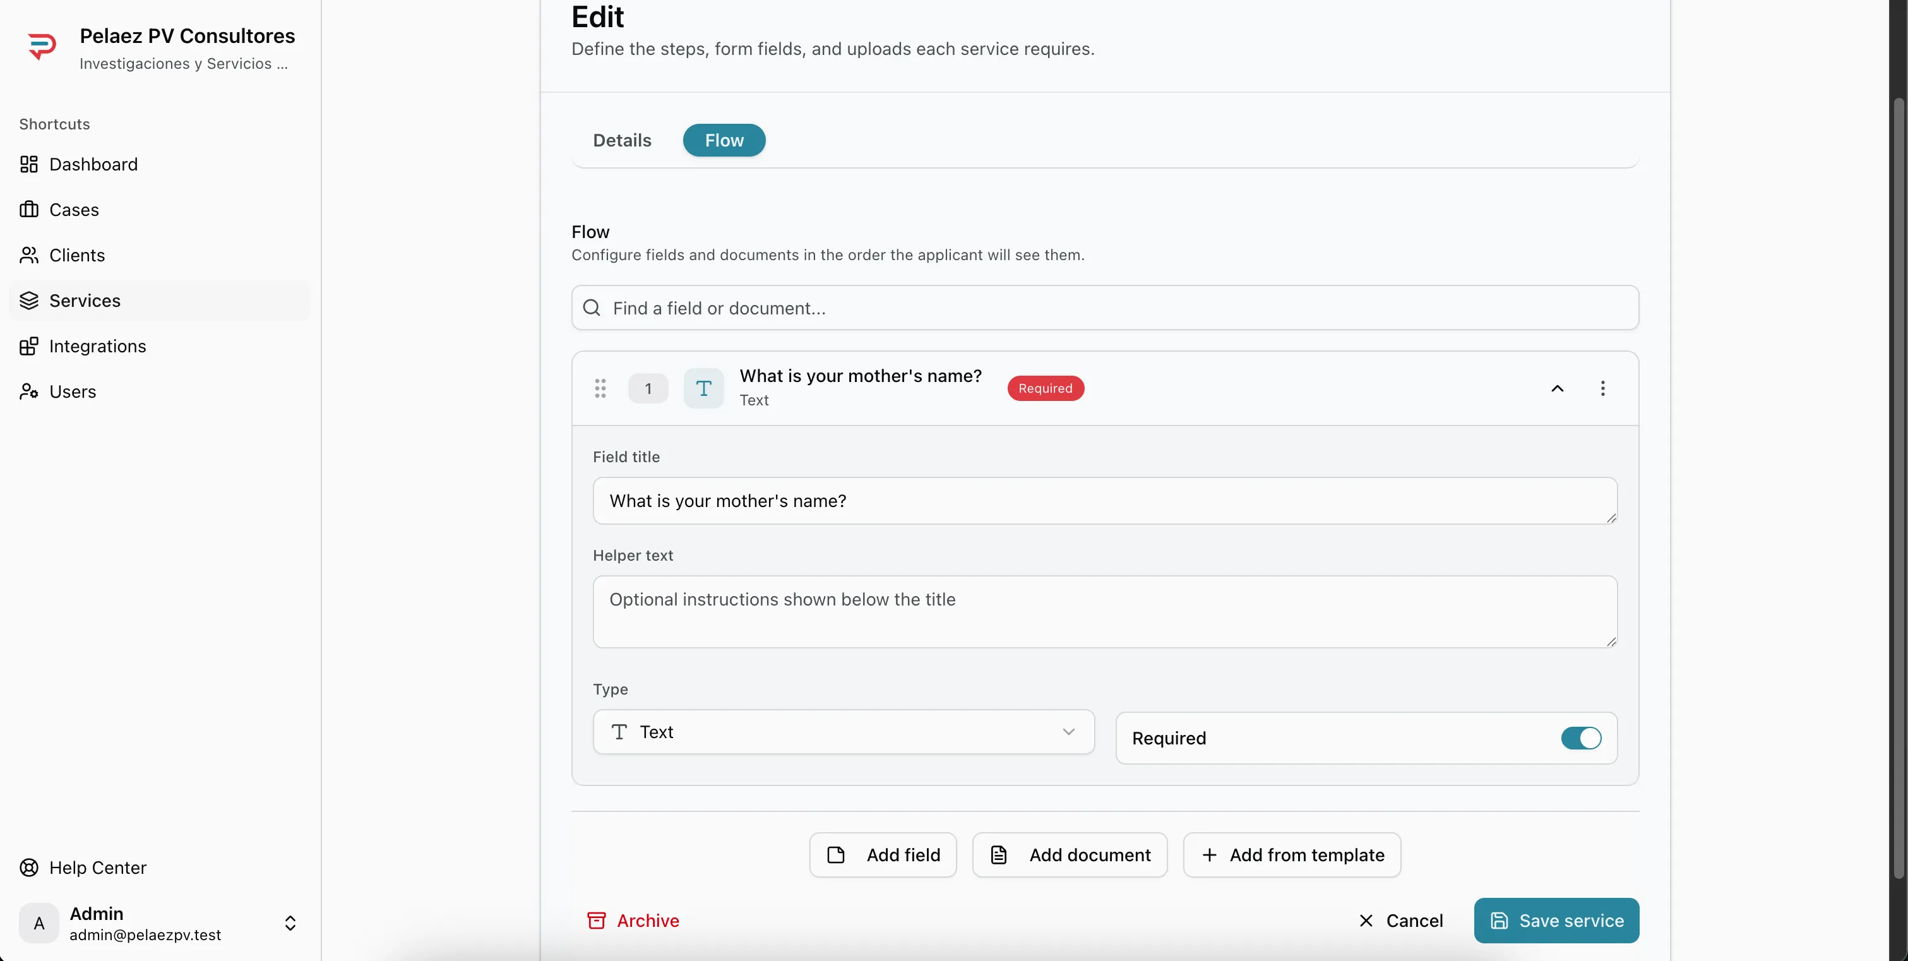1908x961 pixels.
Task: Open the Users section
Action: pyautogui.click(x=73, y=391)
